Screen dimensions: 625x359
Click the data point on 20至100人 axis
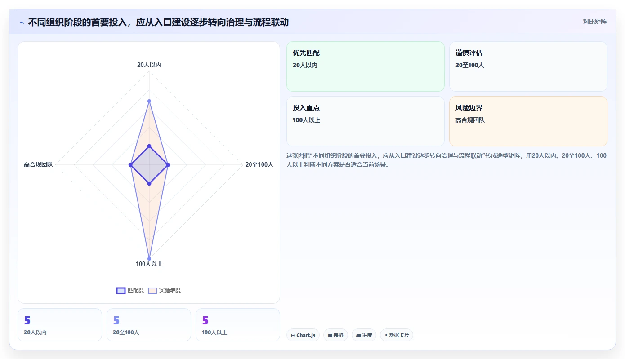pos(168,165)
